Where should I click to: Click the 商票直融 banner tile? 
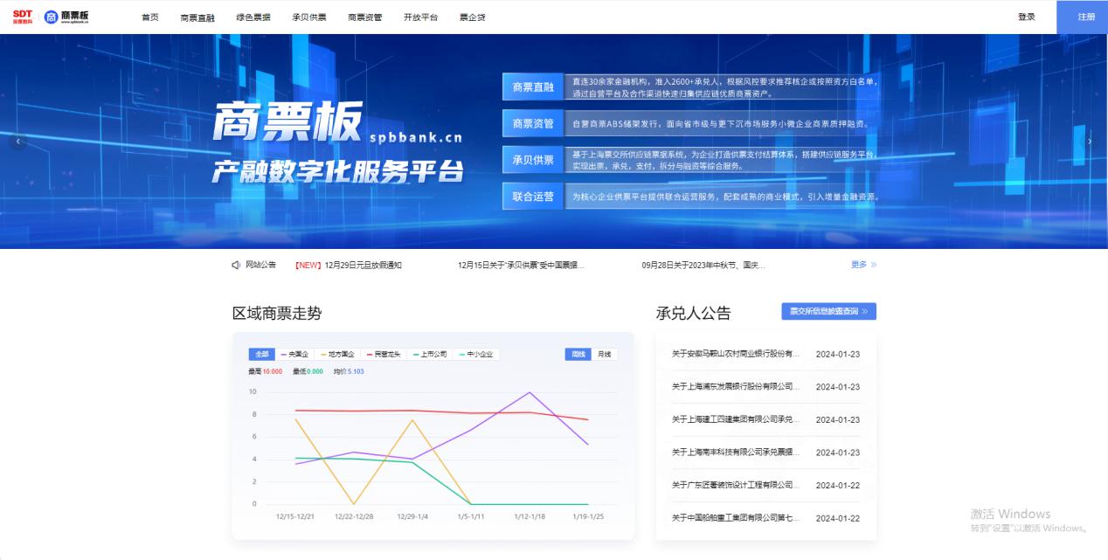[x=533, y=87]
